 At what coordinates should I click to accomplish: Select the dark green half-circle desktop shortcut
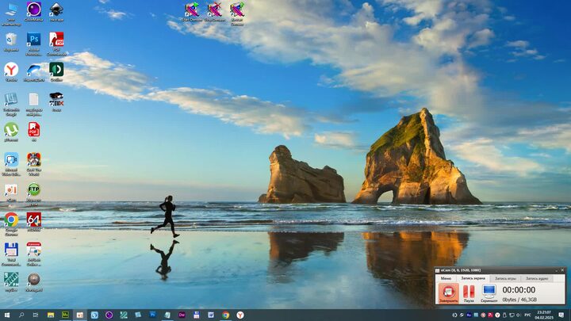[56, 71]
